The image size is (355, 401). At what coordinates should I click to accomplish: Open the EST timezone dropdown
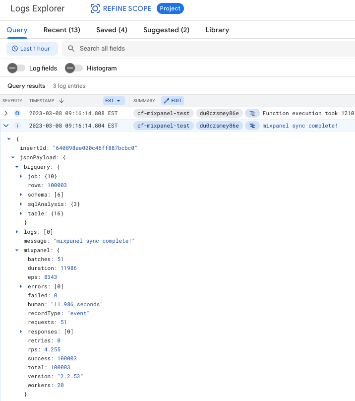coord(114,101)
